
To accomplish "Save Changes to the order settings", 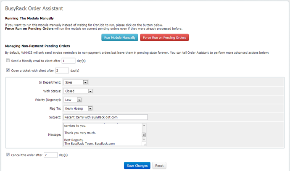I will pos(137,166).
